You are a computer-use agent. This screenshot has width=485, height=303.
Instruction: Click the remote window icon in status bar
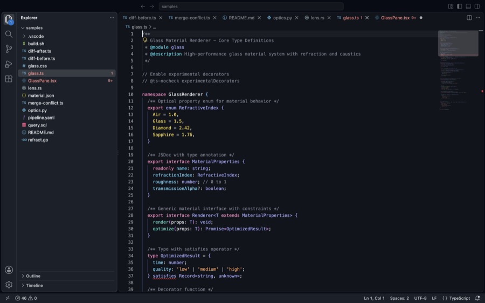(x=8, y=298)
